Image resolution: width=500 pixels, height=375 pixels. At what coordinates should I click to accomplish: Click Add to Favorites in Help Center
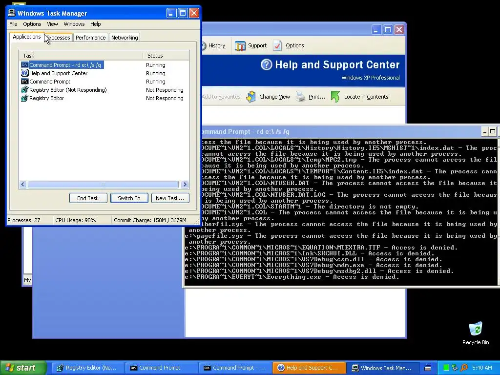coord(221,97)
